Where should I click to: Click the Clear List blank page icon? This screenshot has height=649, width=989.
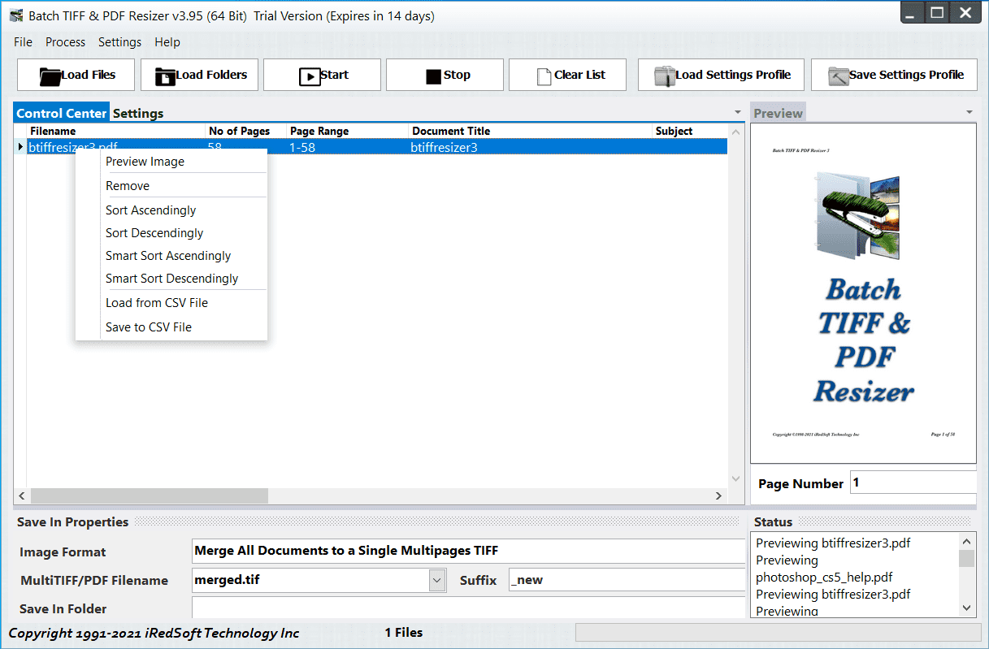point(544,76)
